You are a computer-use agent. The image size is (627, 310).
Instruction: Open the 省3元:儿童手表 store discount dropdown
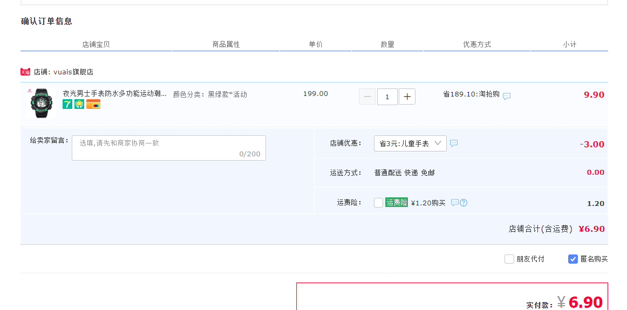pos(410,143)
